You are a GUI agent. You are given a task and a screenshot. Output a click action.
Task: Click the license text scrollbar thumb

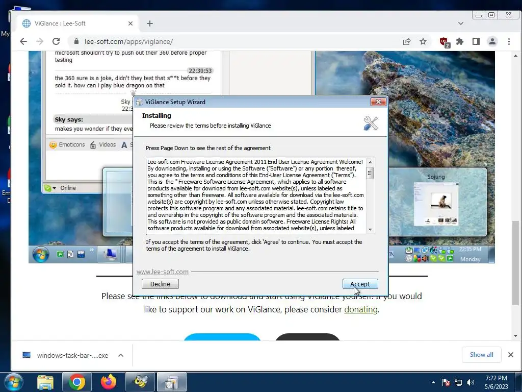370,173
